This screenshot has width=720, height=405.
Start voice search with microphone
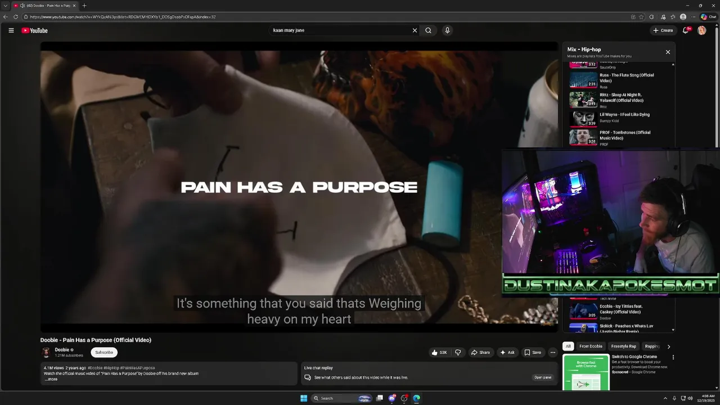pyautogui.click(x=447, y=30)
